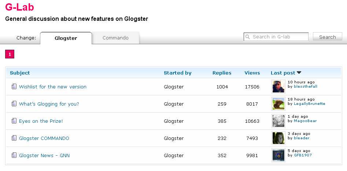The image size is (347, 171).
Task: Click the 10663 views count
Action: (x=252, y=121)
